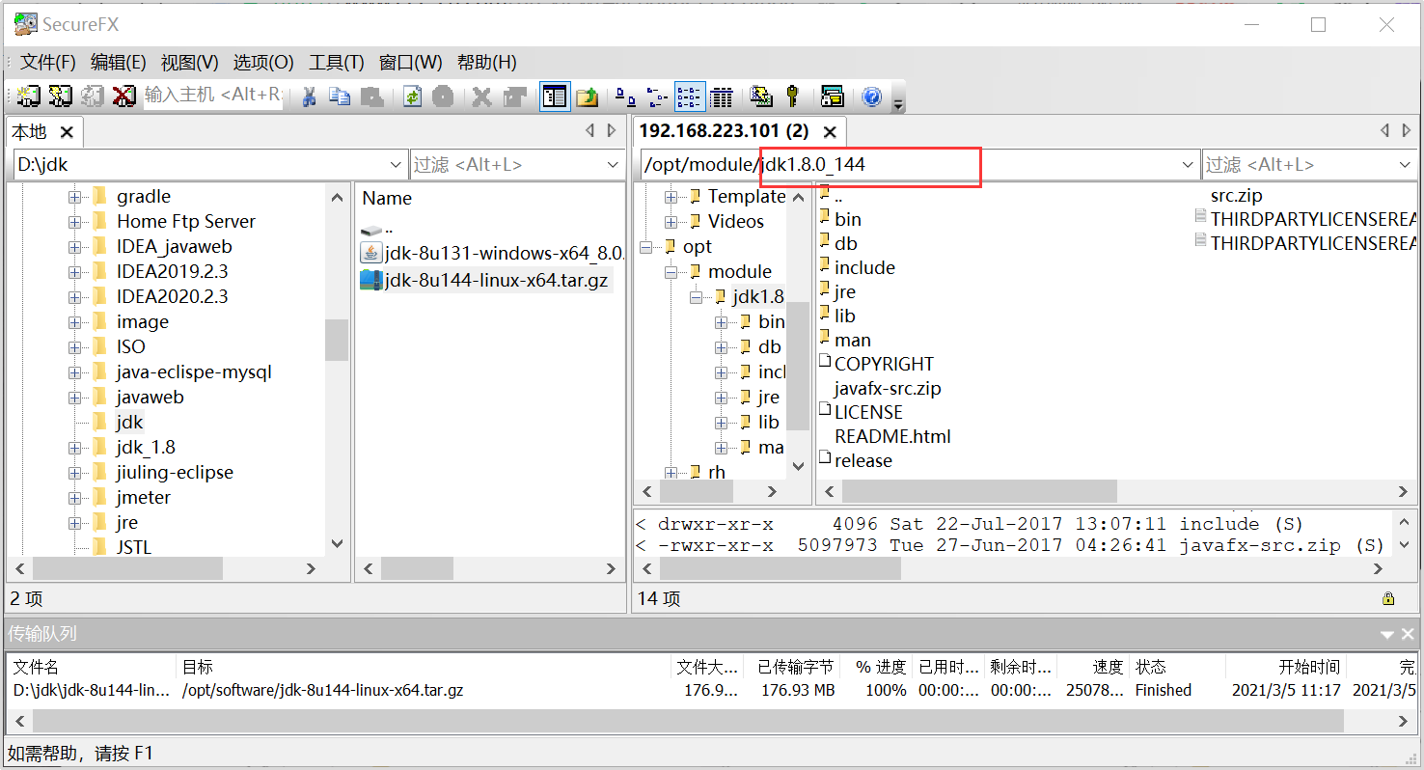
Task: Select remote src.zip file
Action: (x=1236, y=196)
